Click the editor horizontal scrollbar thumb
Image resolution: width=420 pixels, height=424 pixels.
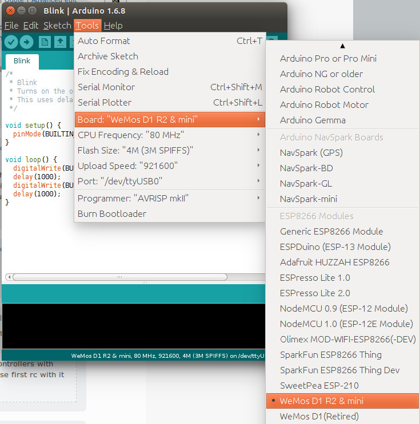(119, 277)
